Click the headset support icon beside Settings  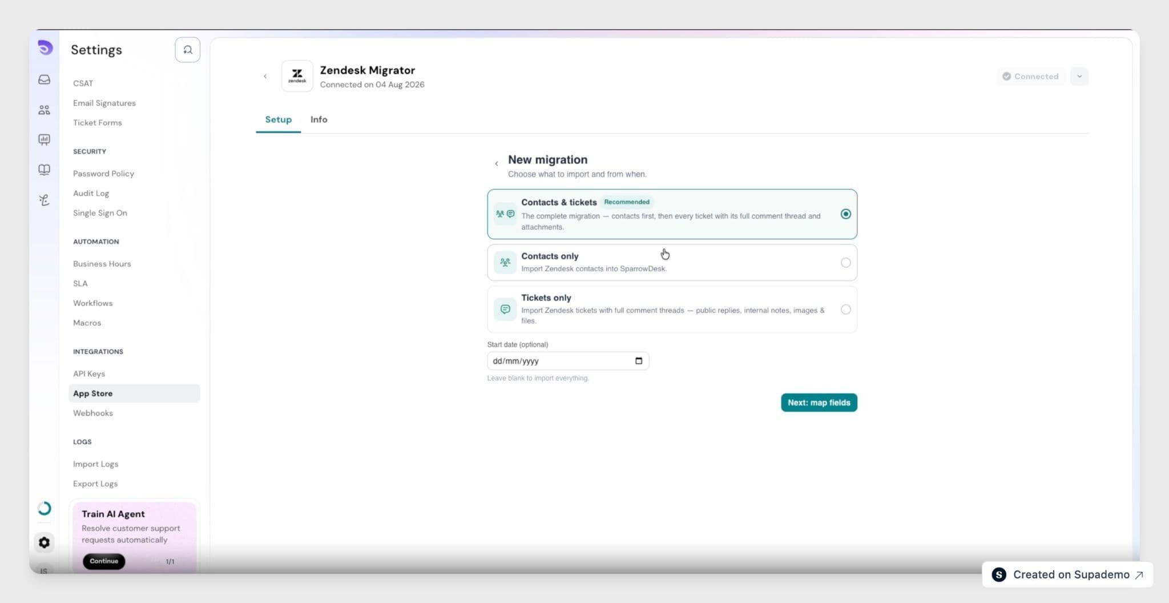point(187,50)
